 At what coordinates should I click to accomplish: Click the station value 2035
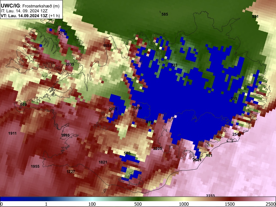click(70, 64)
